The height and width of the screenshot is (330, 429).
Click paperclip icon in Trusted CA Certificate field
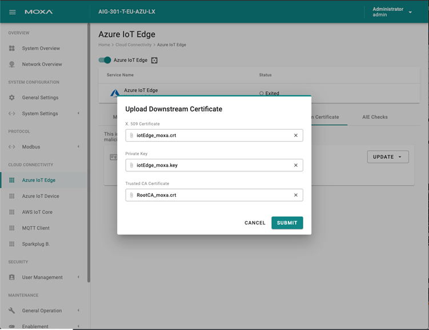coord(131,195)
